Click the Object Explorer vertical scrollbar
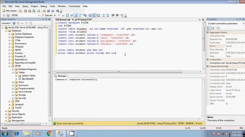 tap(49, 73)
